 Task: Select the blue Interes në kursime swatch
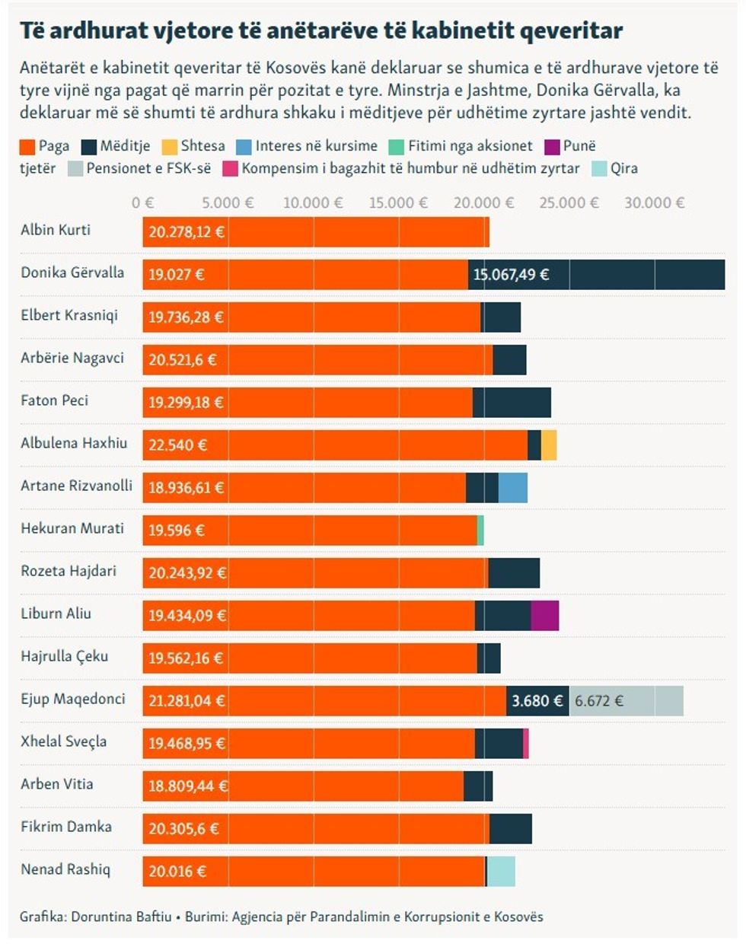coord(244,146)
